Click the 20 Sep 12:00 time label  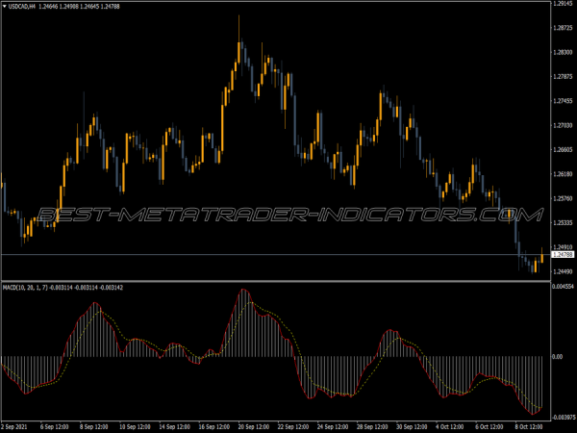point(254,426)
